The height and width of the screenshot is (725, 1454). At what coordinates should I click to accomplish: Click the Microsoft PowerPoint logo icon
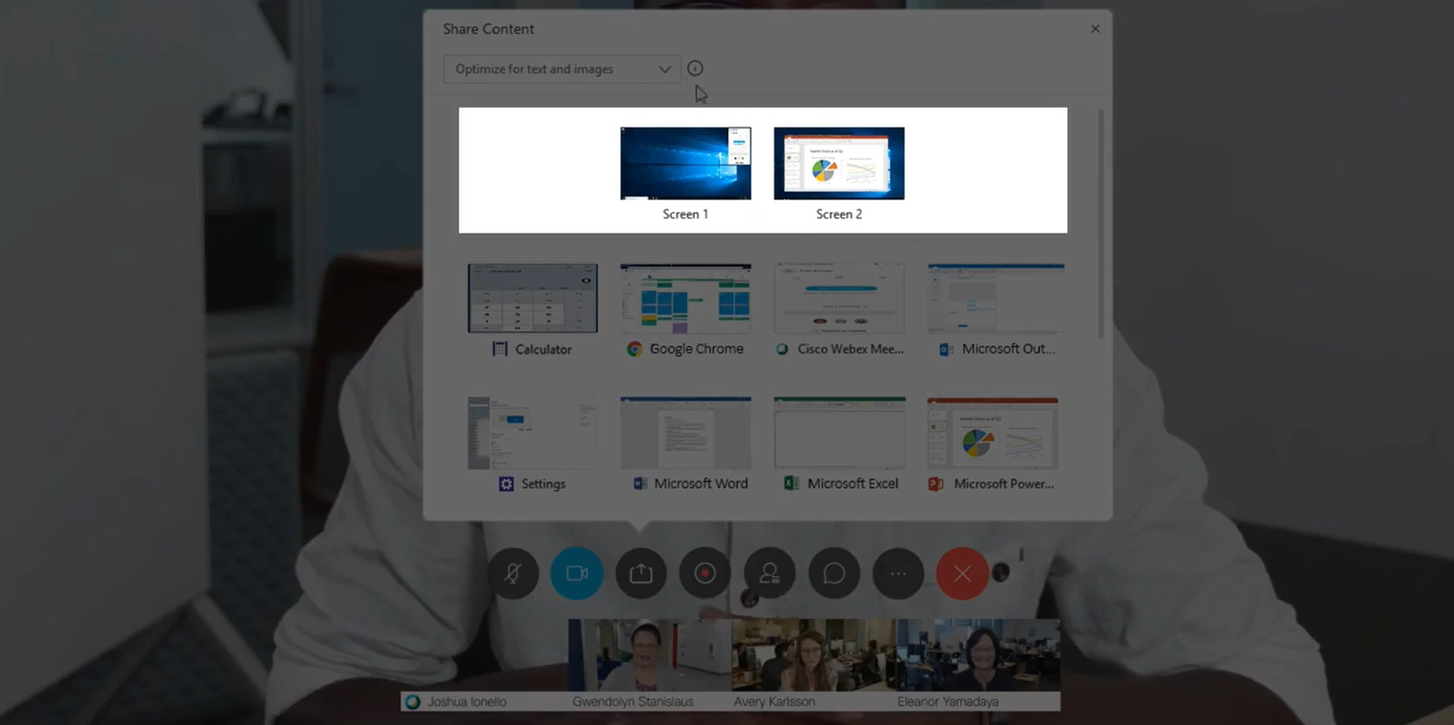[x=936, y=484]
